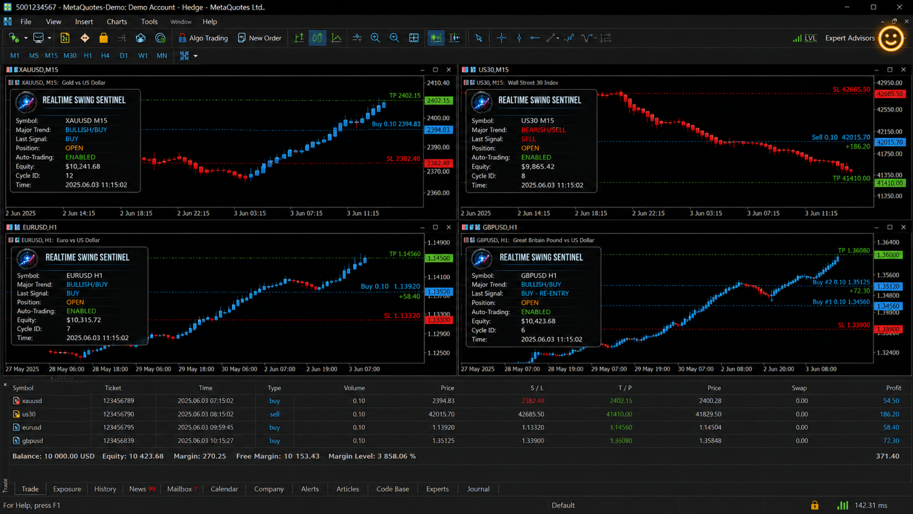
Task: Click the tile windows grid icon
Action: [x=414, y=38]
